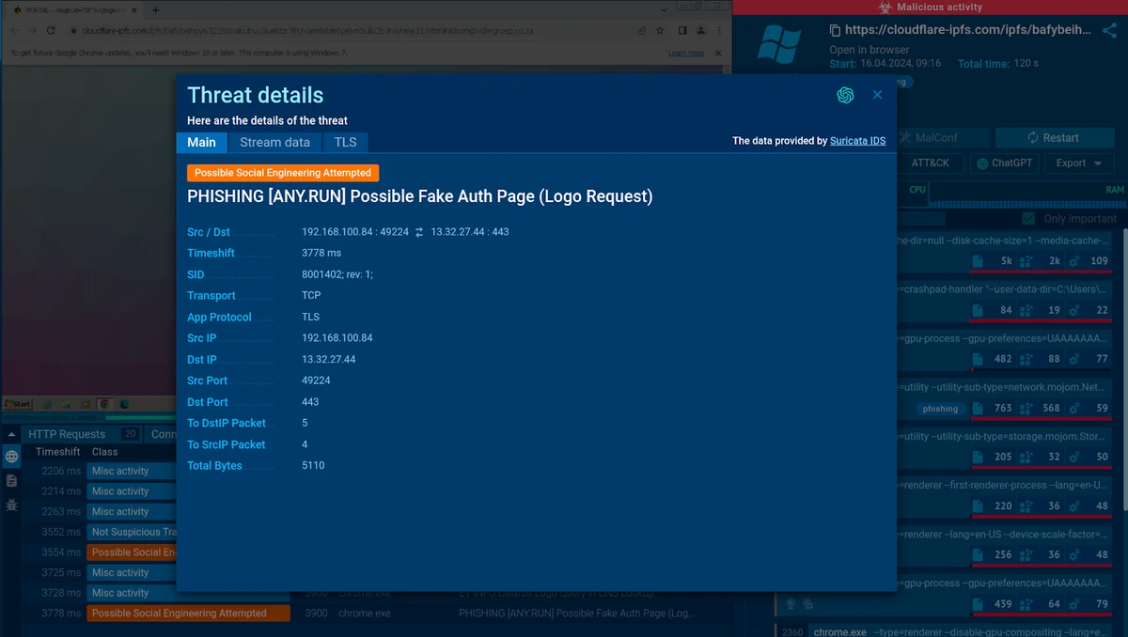Click the ChatGPT icon in Threat details header
1128x637 pixels.
(845, 95)
